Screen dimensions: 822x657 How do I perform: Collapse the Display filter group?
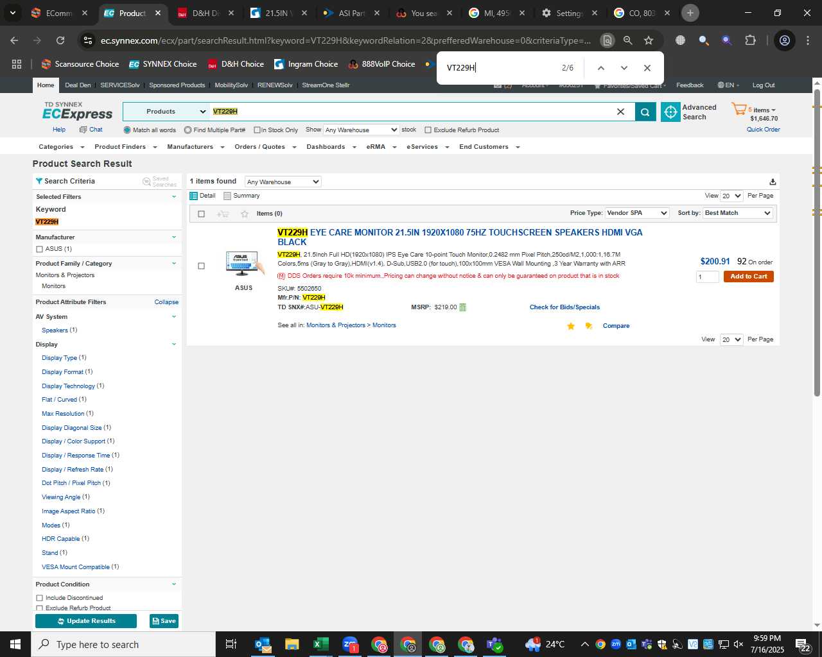(173, 345)
